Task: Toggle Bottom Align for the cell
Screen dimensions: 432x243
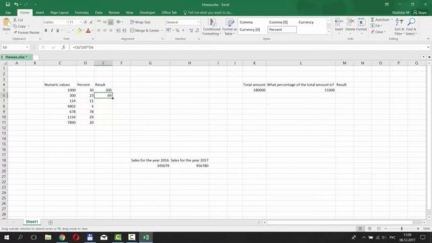Action: point(111,22)
